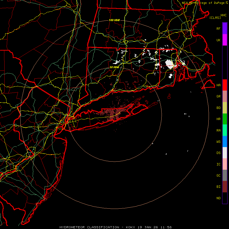Click the "BD" legend label
This screenshot has height=229, width=229.
pyautogui.click(x=218, y=108)
